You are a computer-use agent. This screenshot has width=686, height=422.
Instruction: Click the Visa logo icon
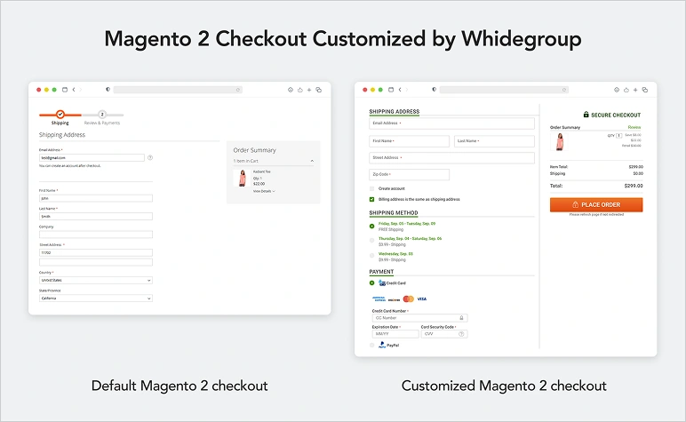422,299
